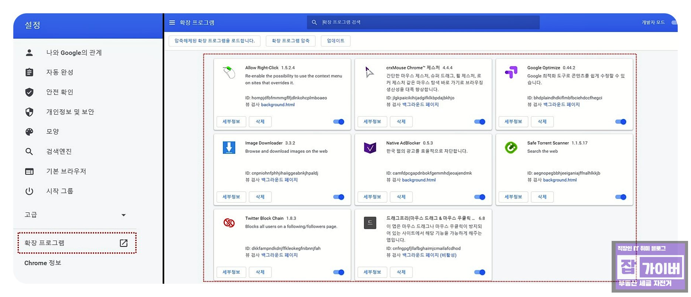Click the 업데이트 button

point(336,41)
